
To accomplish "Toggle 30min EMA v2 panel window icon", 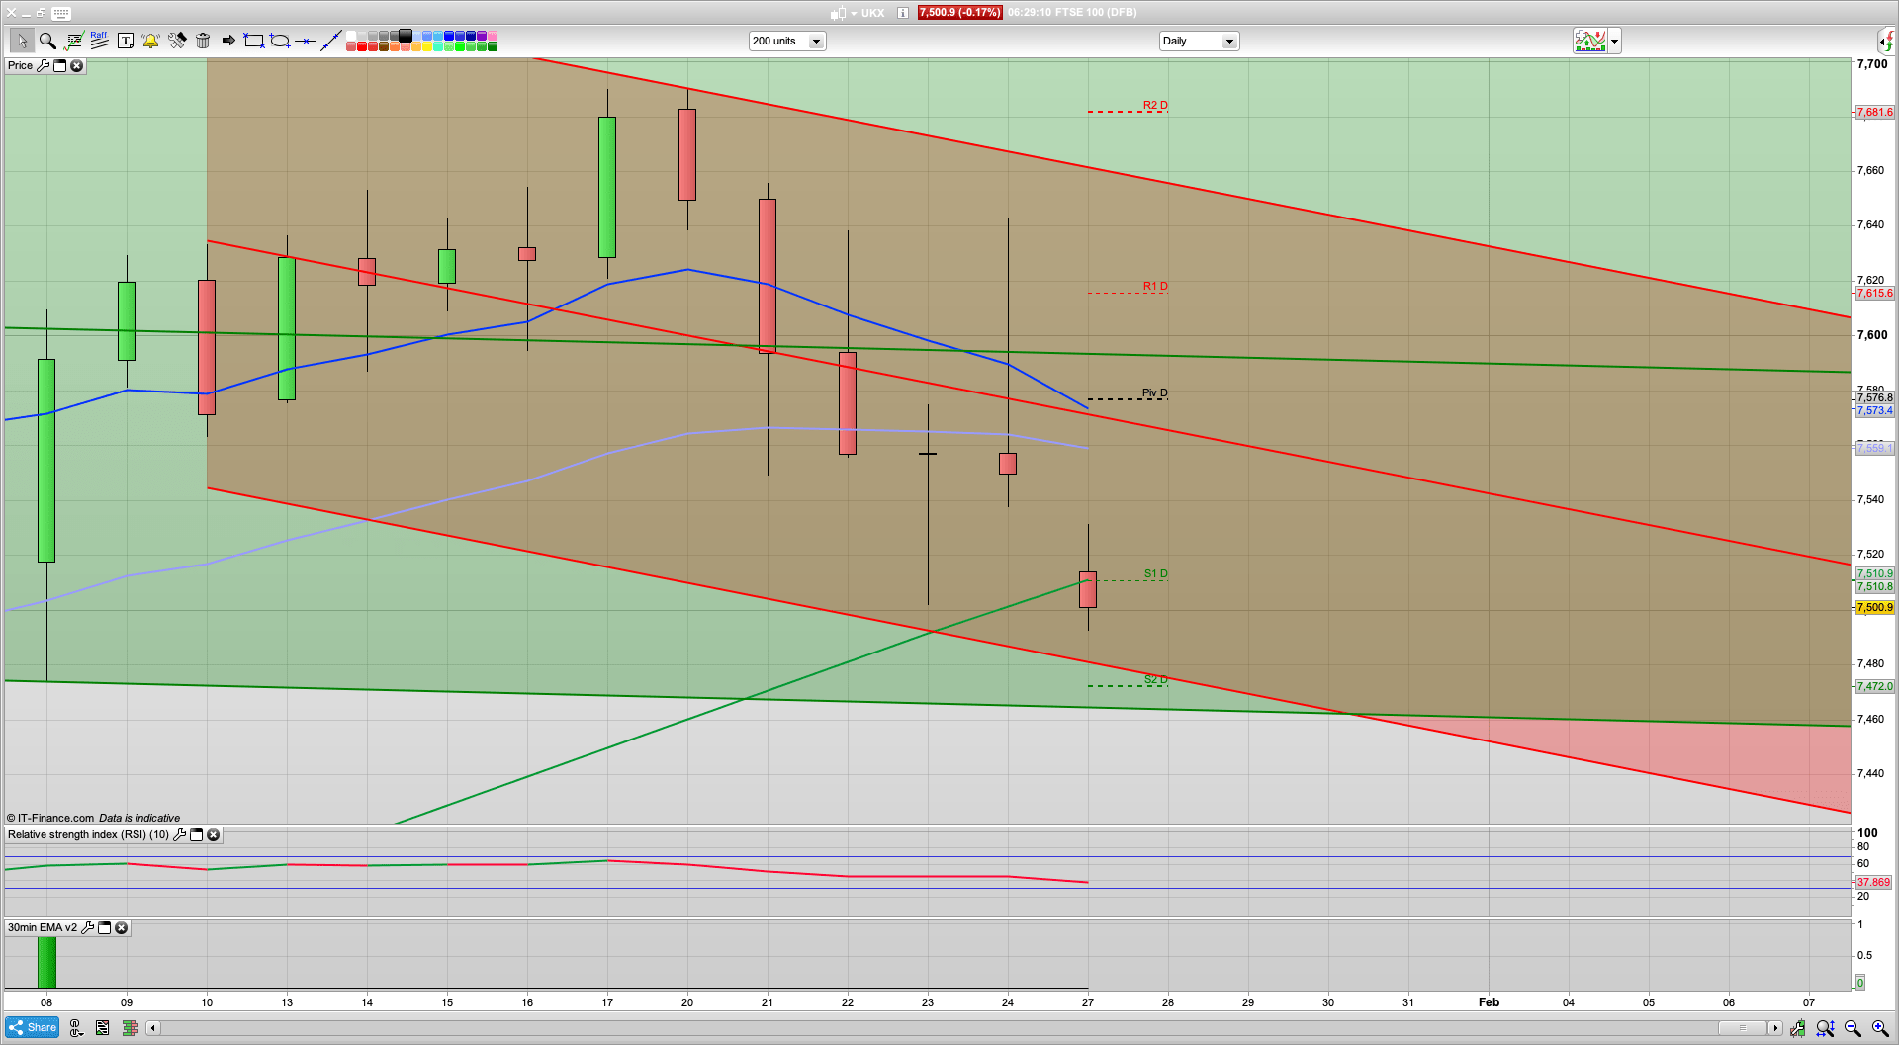I will 104,928.
